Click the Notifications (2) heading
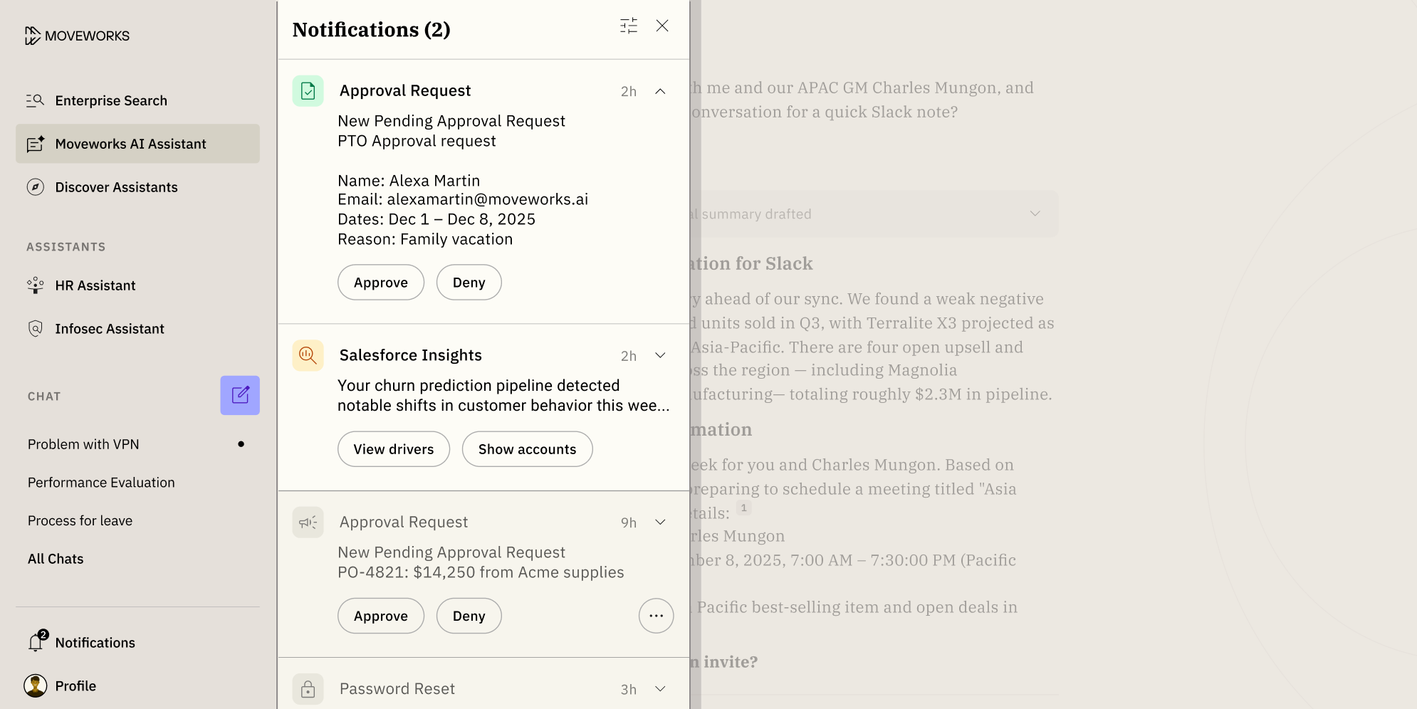This screenshot has width=1417, height=709. 372,29
